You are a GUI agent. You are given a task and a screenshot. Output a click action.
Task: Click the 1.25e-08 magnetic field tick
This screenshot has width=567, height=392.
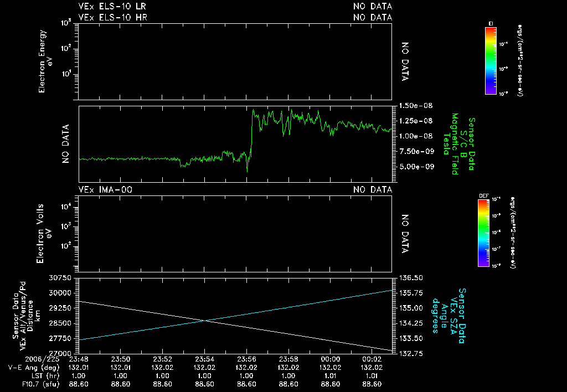pos(415,121)
